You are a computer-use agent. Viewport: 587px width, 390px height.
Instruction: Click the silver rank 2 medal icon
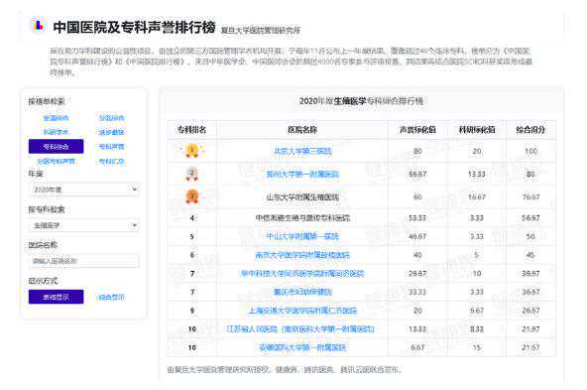[x=192, y=174]
